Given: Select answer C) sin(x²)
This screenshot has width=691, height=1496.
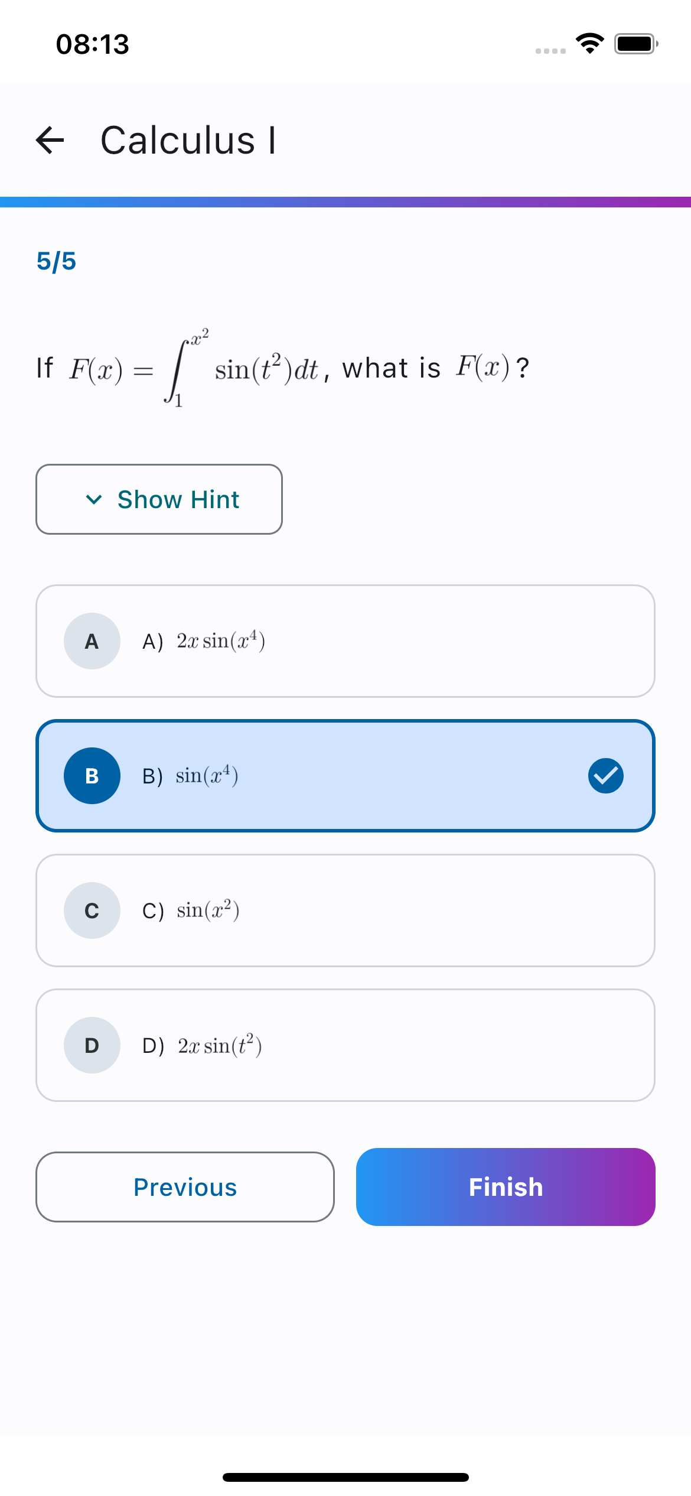Looking at the screenshot, I should (345, 910).
